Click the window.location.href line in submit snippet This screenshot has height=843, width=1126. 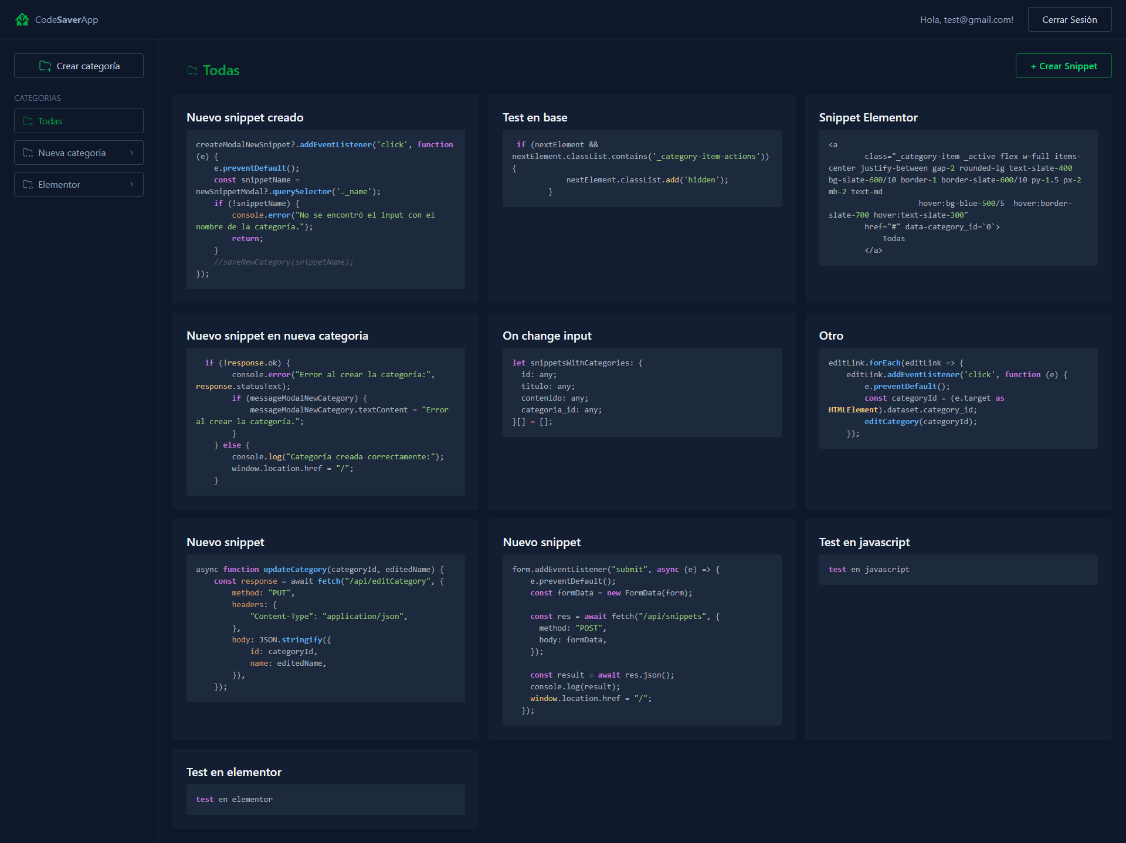tap(591, 699)
